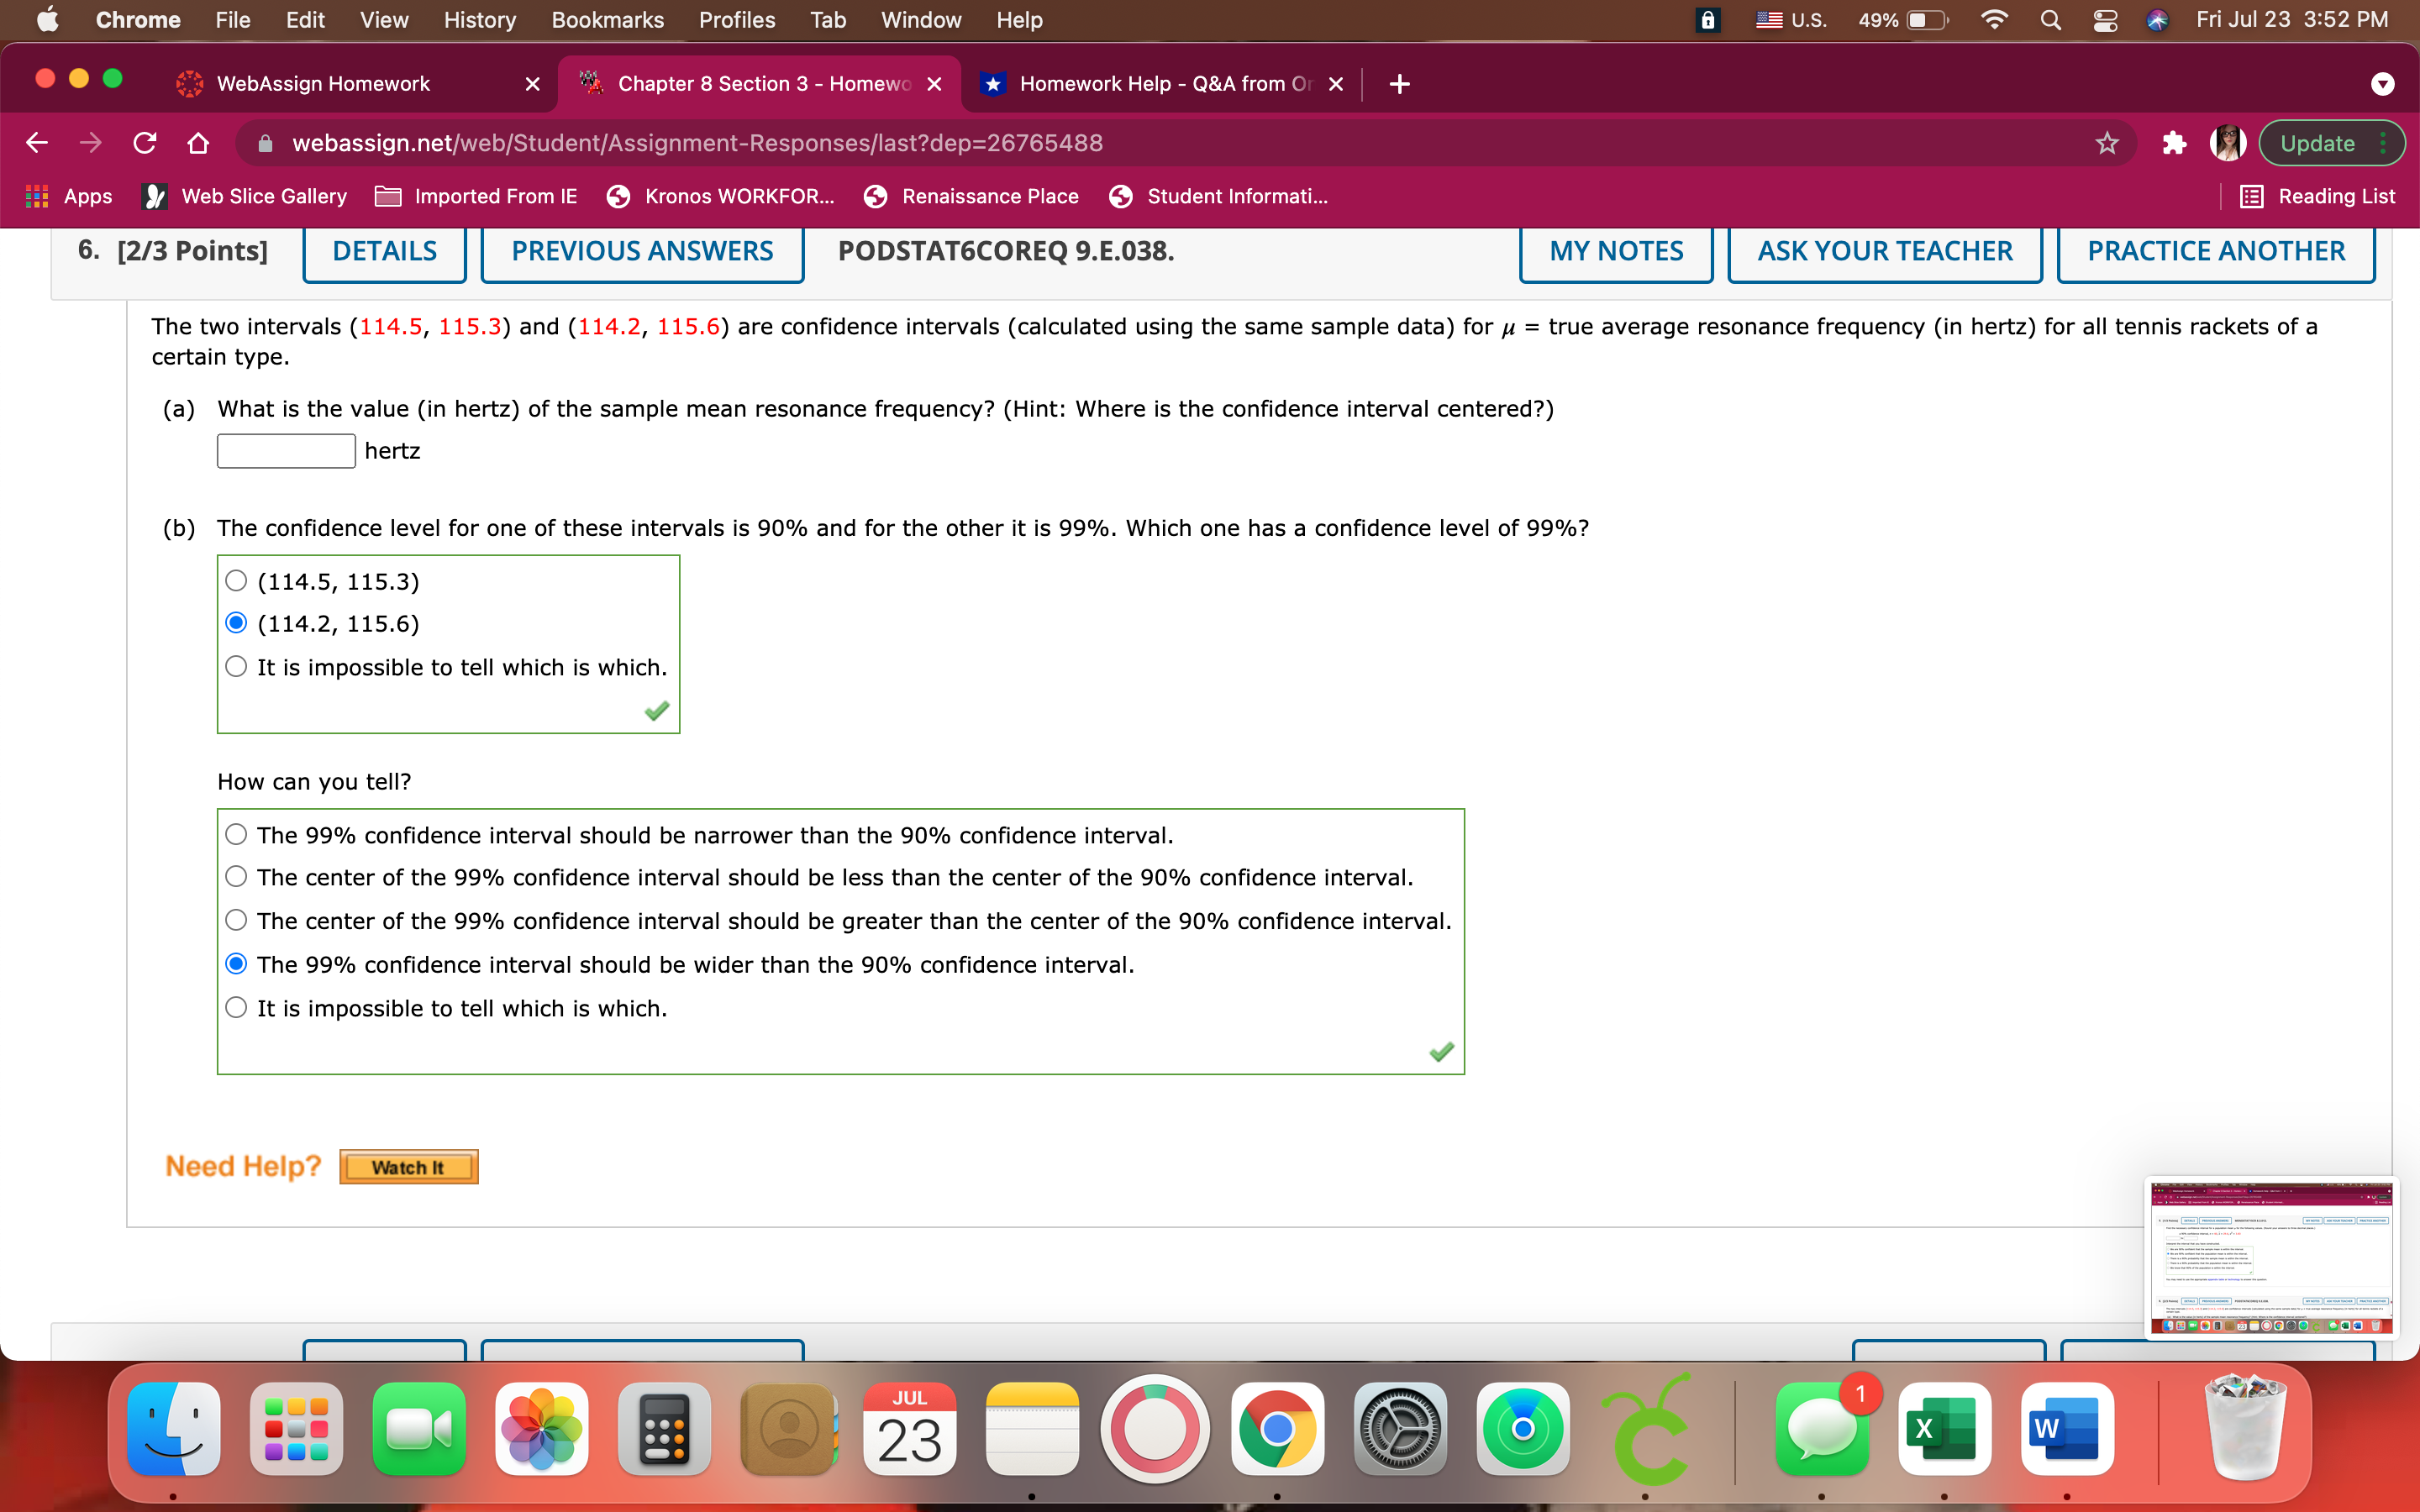Viewport: 2420px width, 1512px height.
Task: Click the PRACTICE ANOTHER button
Action: 2215,251
